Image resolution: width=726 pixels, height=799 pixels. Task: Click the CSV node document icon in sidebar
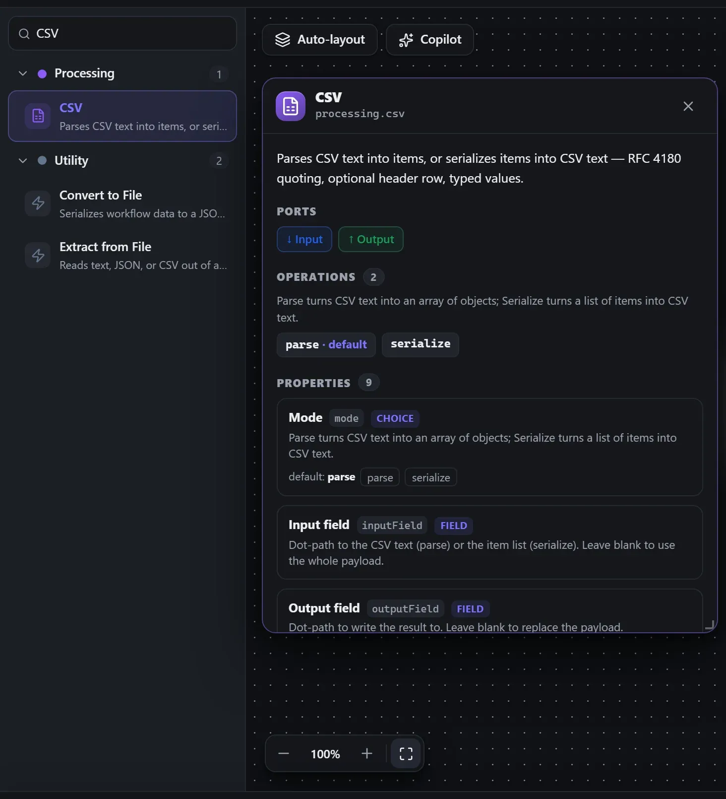[x=38, y=116]
